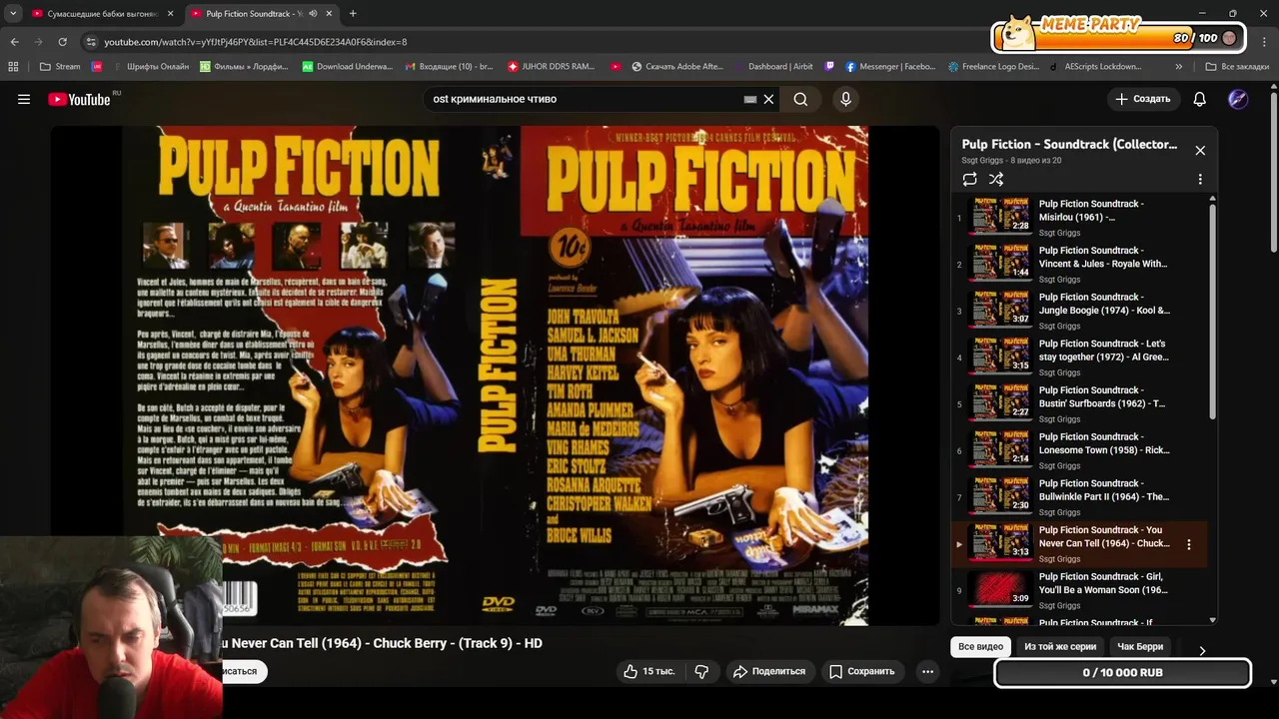
Task: Open the playlist three-dot options menu
Action: [x=1200, y=179]
